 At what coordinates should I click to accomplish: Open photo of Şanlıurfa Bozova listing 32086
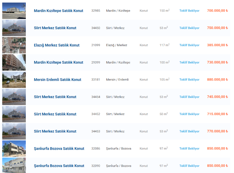(14, 149)
